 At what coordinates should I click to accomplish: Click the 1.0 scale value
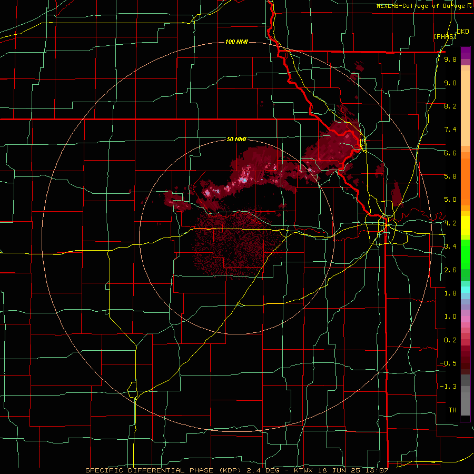[x=450, y=317]
